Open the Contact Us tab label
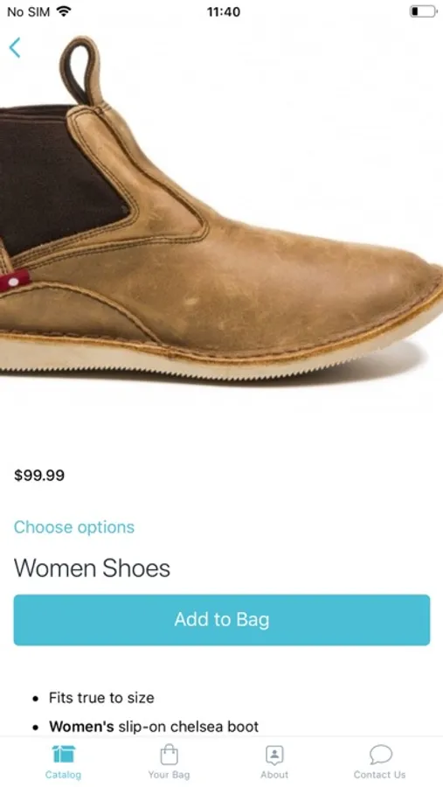443x787 pixels. [x=380, y=775]
